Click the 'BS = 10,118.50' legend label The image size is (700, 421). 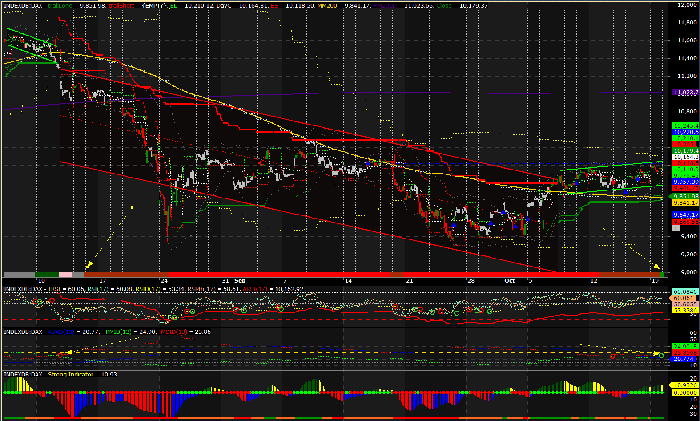(x=293, y=6)
